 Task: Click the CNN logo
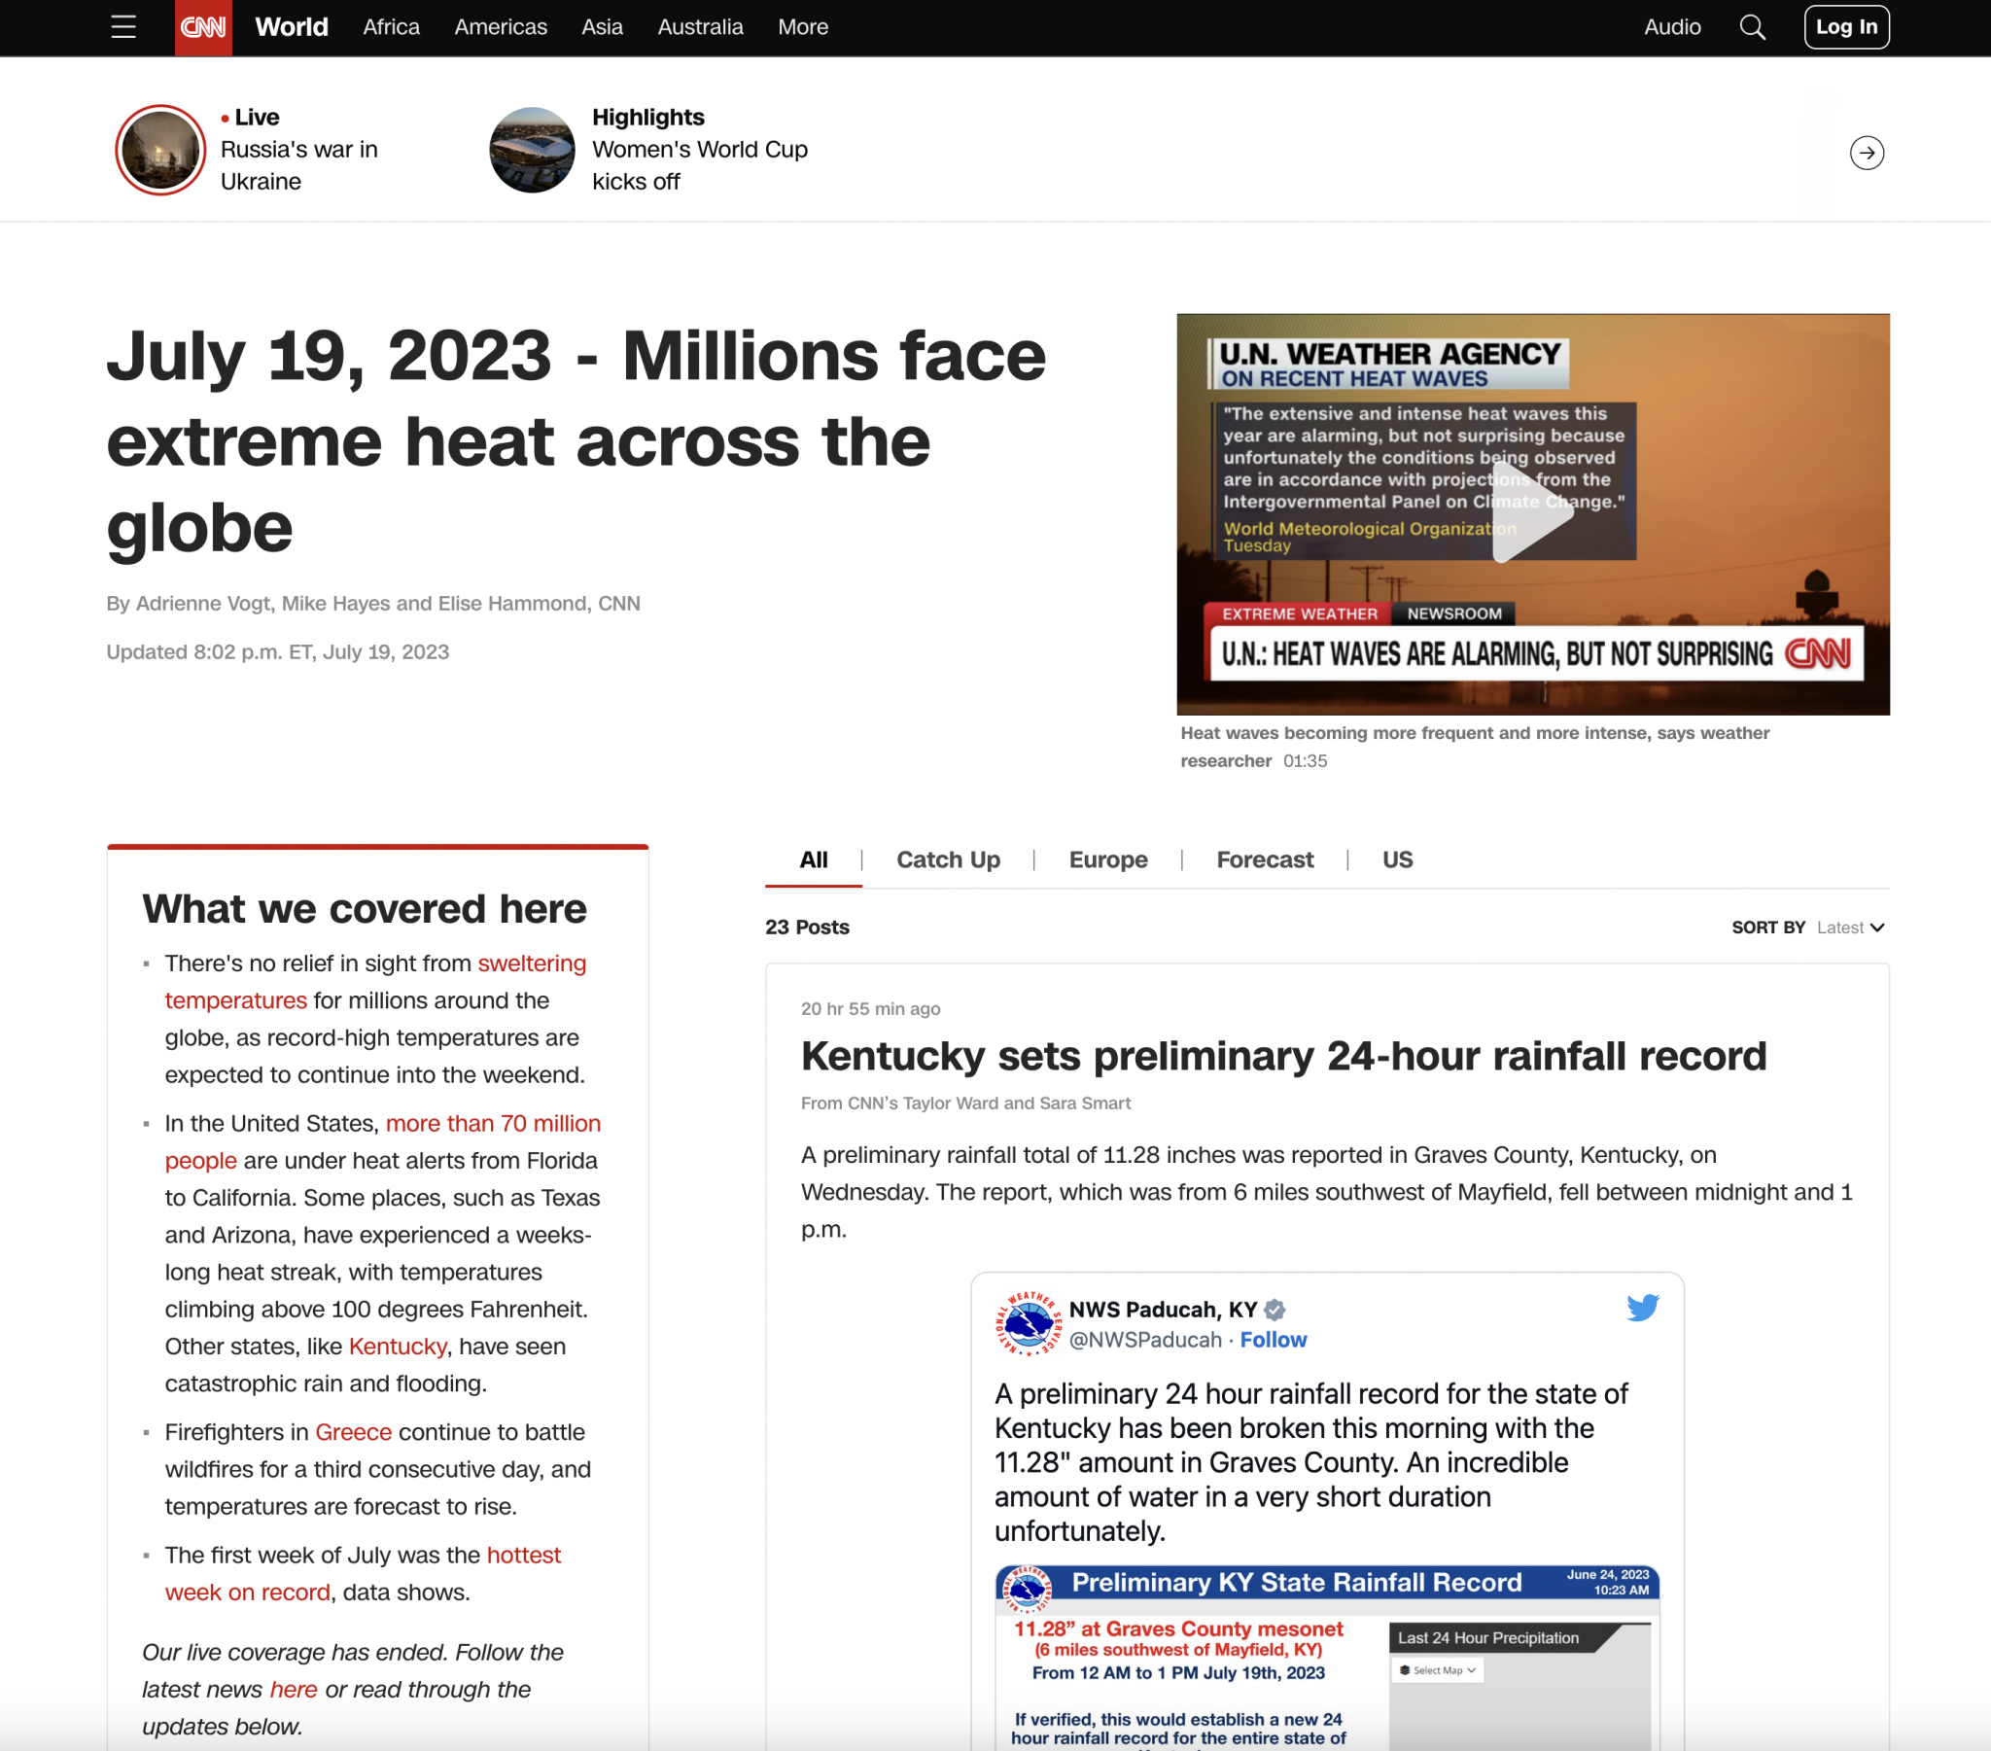pos(203,27)
